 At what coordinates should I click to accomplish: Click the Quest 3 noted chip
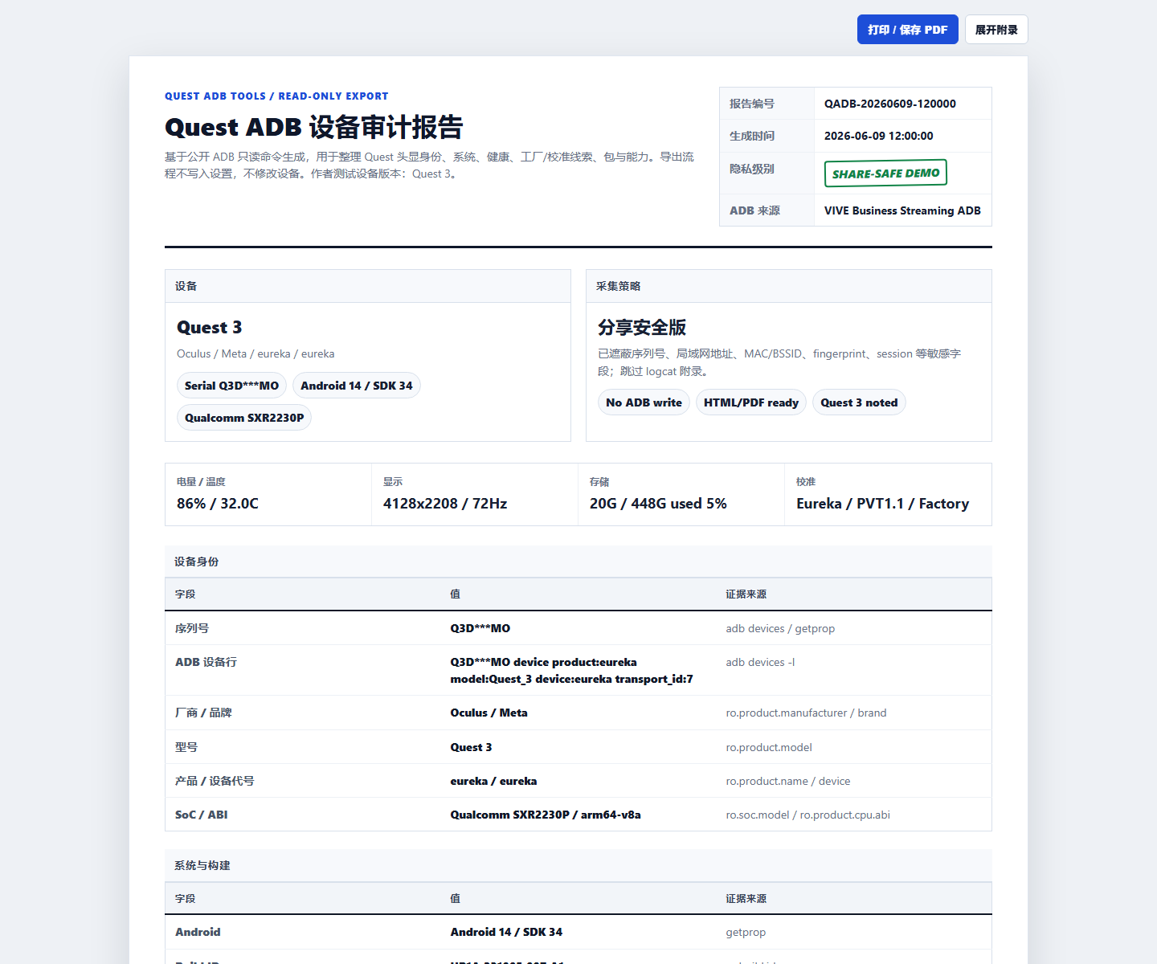coord(859,402)
